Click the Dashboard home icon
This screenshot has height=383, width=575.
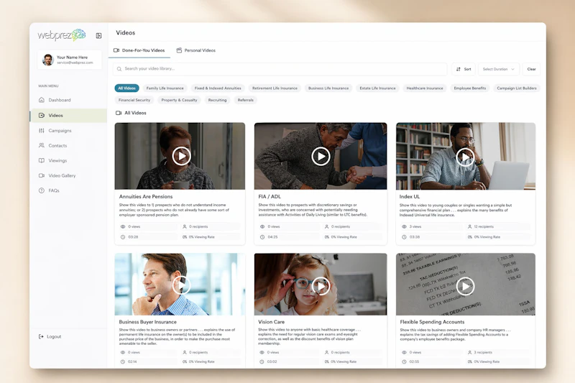(42, 100)
